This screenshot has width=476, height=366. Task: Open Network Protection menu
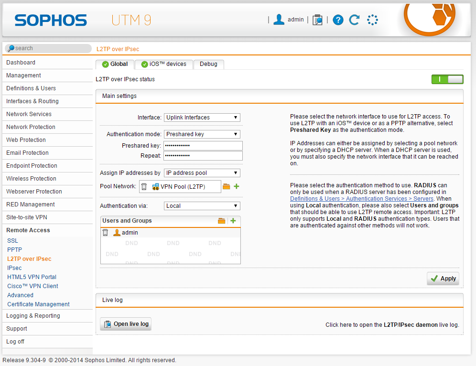pyautogui.click(x=47, y=127)
